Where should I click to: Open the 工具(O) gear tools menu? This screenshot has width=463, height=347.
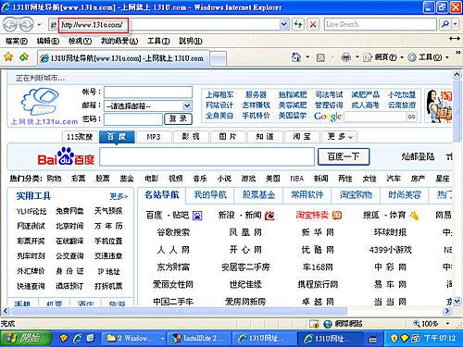tap(429, 57)
